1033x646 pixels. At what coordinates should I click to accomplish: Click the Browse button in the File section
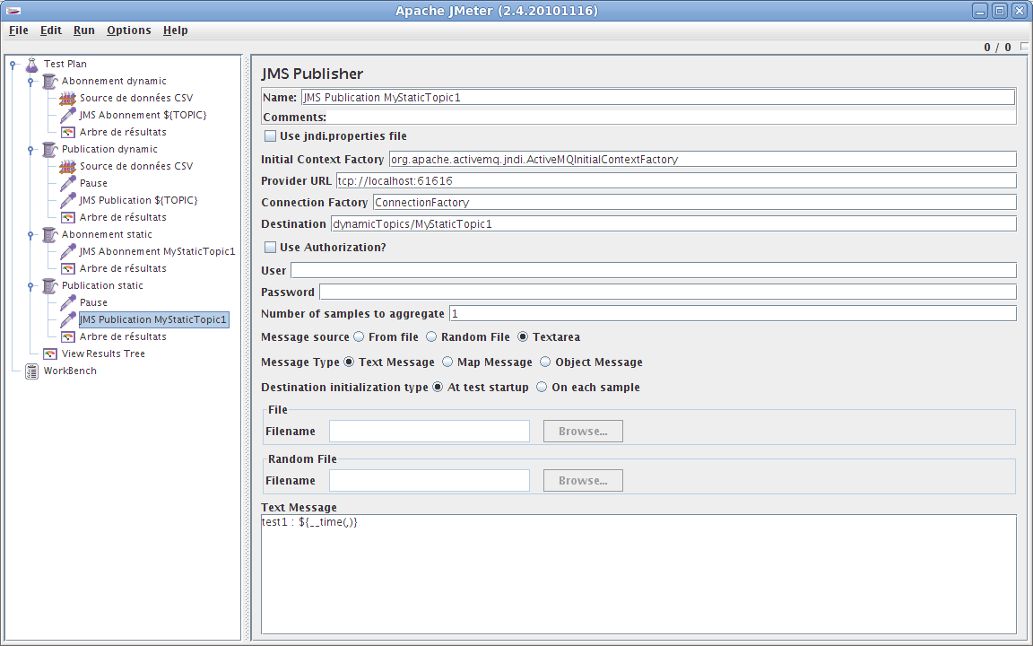[582, 431]
